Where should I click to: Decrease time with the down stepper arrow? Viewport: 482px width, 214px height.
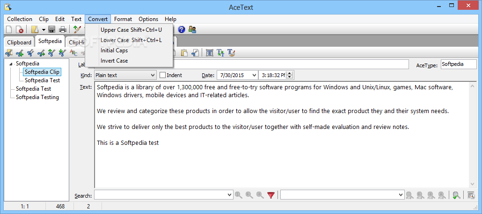pos(291,77)
